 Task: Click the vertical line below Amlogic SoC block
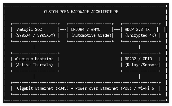(x=34, y=47)
